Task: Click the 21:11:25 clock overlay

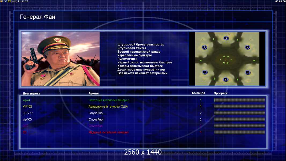Action: coord(23,1)
